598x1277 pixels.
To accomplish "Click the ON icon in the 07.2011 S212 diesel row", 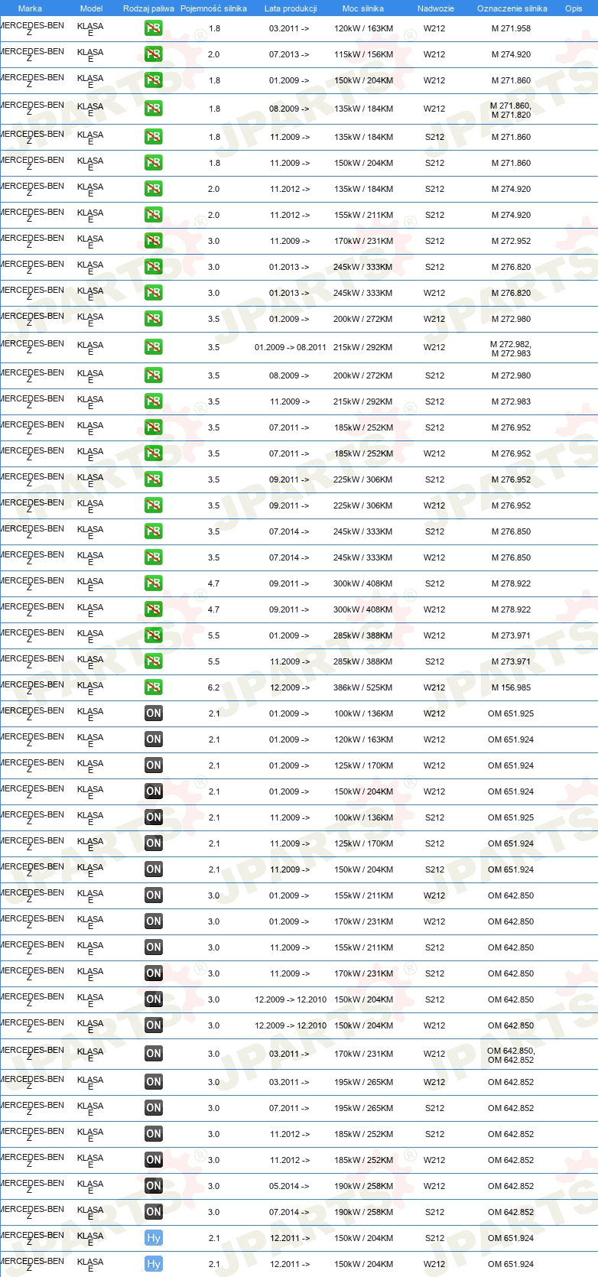I will pos(154,1108).
